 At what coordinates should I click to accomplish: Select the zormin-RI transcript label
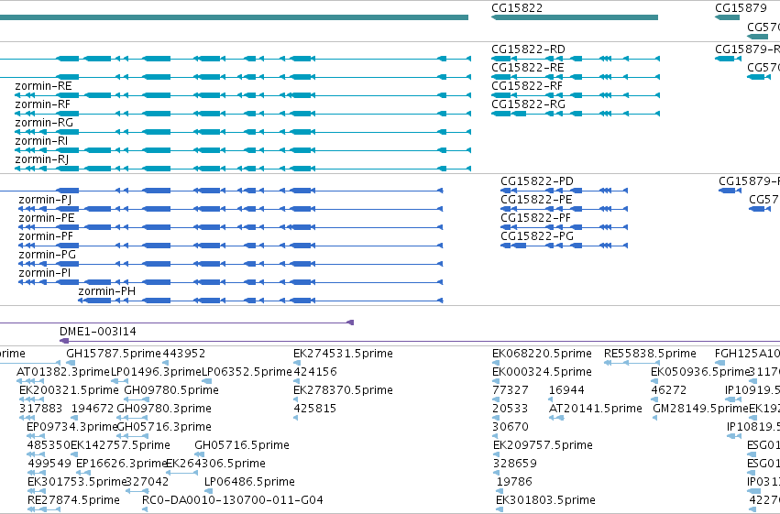click(x=41, y=141)
